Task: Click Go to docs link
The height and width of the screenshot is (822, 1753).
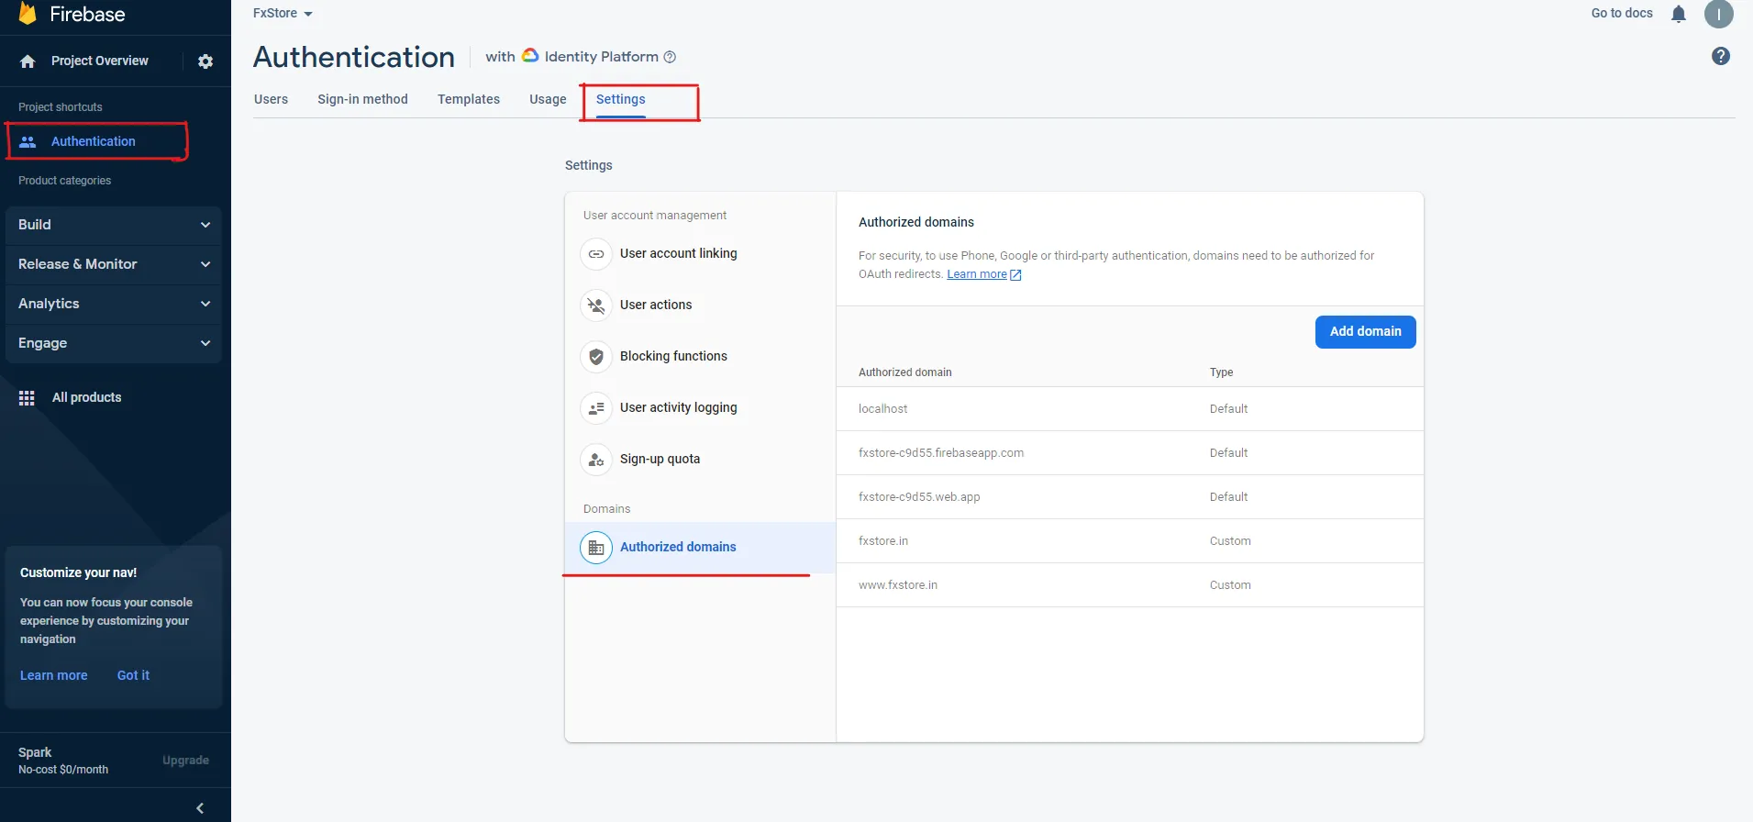Action: (1622, 13)
